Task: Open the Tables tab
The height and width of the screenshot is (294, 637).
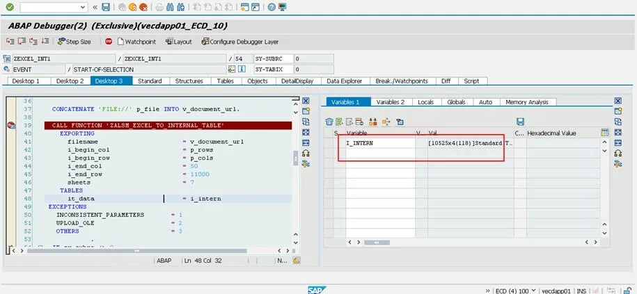Action: pyautogui.click(x=226, y=81)
